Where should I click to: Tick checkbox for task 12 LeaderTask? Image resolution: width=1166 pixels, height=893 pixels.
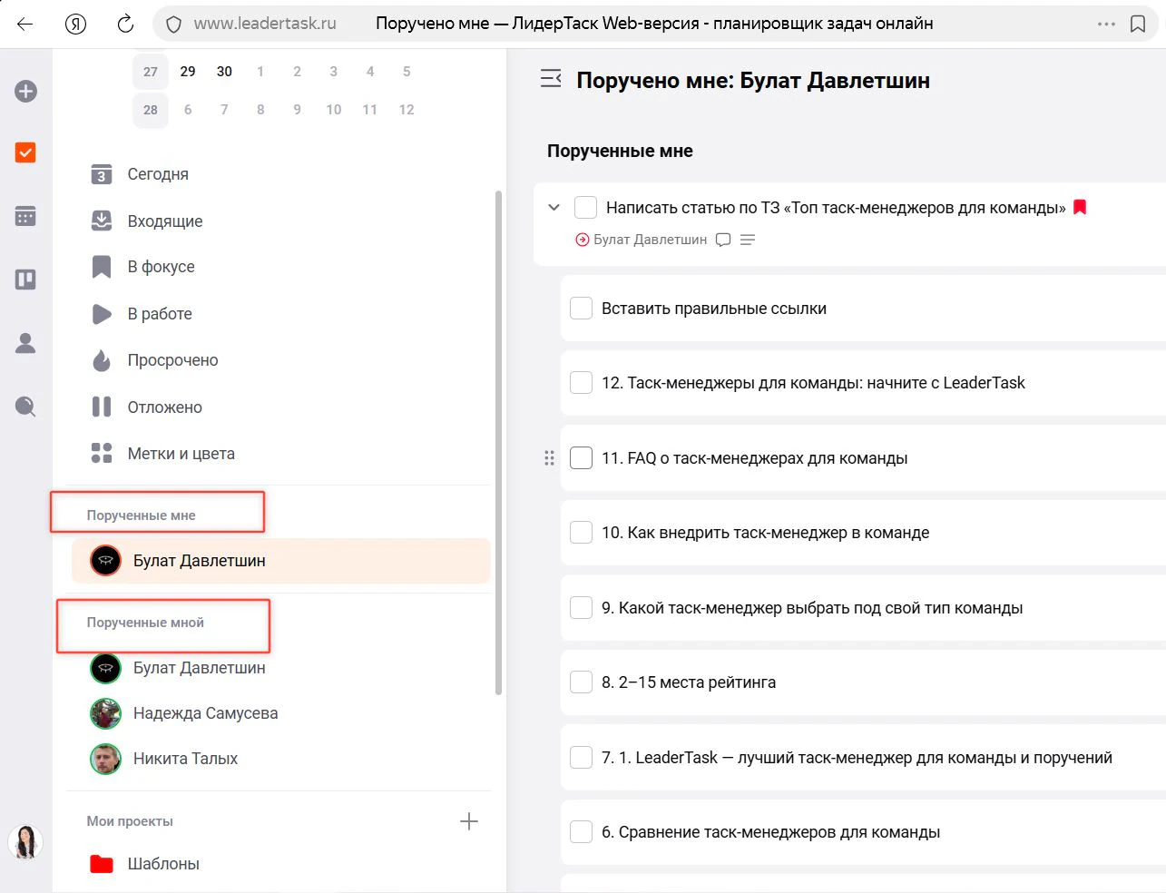pyautogui.click(x=582, y=383)
